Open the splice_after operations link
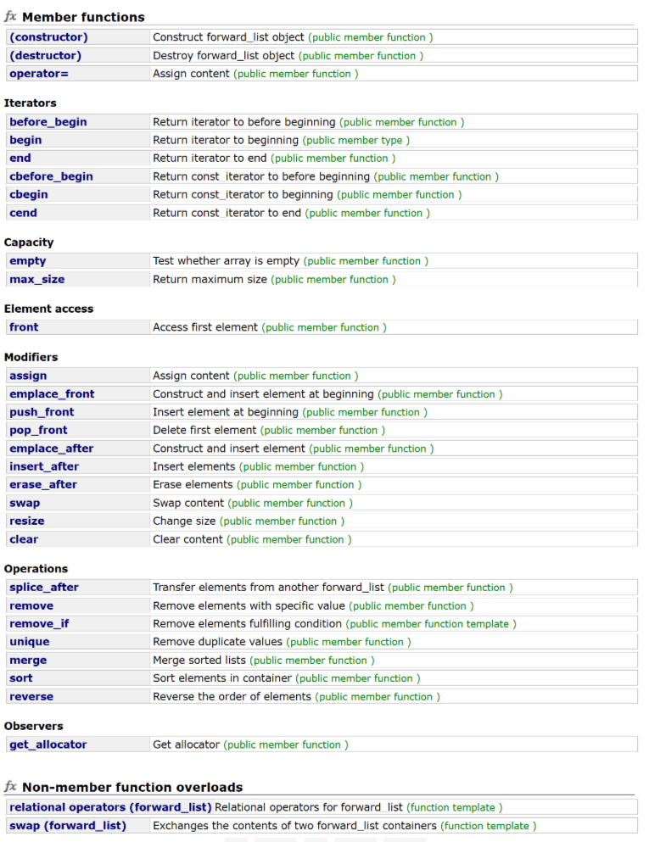The width and height of the screenshot is (649, 842). tap(44, 587)
